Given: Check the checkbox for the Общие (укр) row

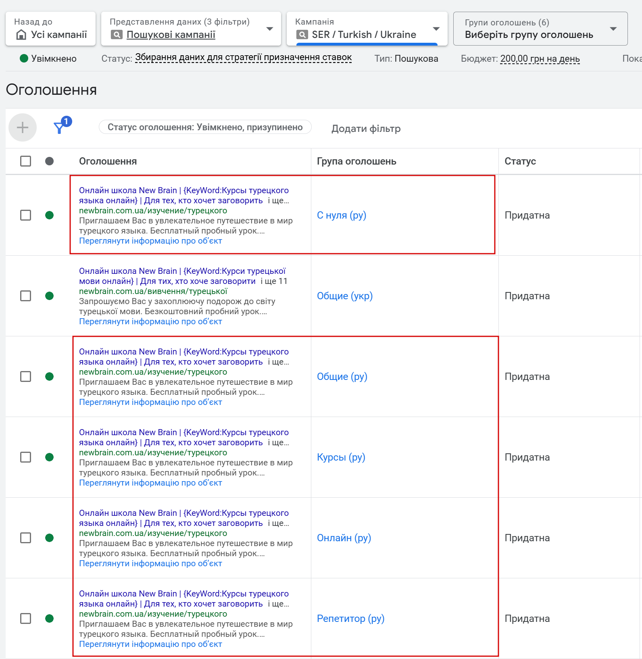Looking at the screenshot, I should click(x=25, y=296).
